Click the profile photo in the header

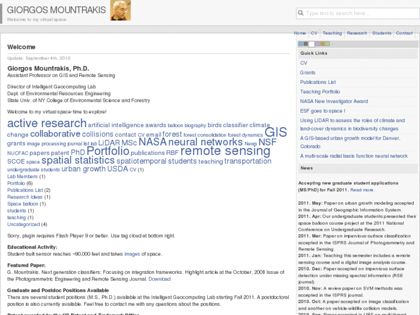click(120, 10)
